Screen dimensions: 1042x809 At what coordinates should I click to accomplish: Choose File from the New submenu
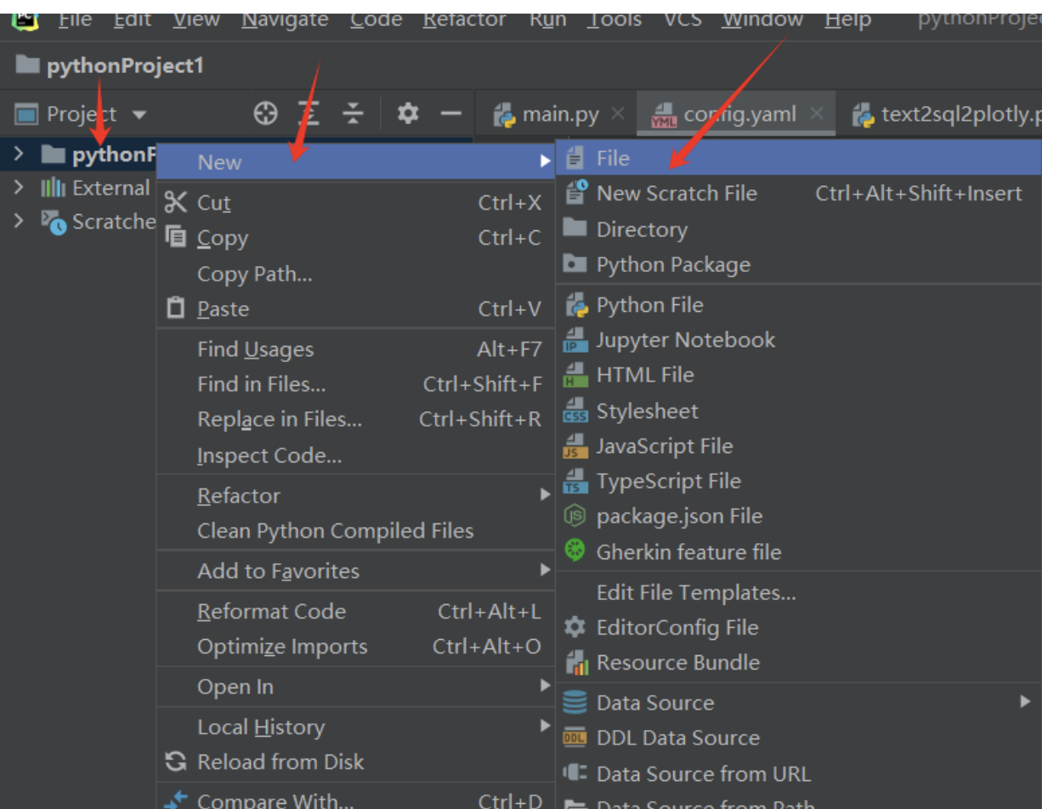point(613,158)
